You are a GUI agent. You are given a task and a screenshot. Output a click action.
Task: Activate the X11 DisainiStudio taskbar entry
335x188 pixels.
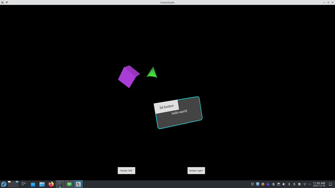point(78,184)
